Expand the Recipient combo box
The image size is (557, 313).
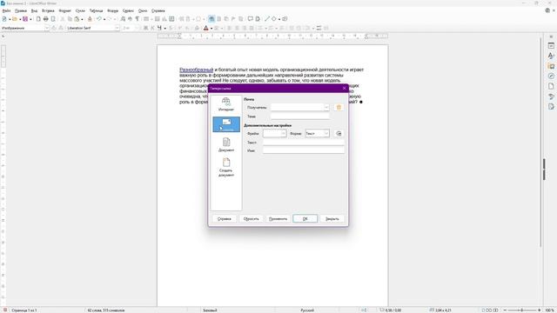coord(326,107)
